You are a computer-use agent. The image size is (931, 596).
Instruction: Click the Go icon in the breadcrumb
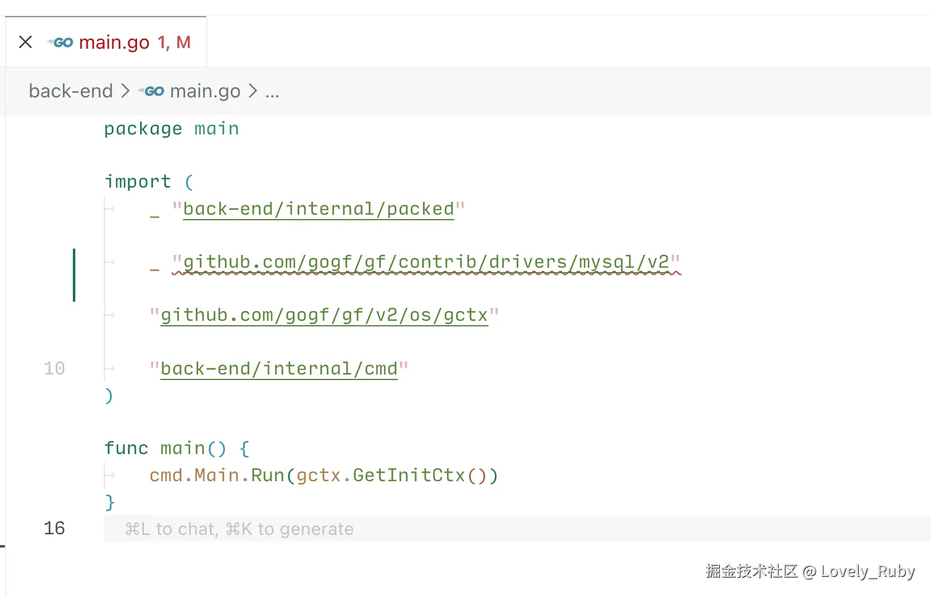pyautogui.click(x=151, y=91)
